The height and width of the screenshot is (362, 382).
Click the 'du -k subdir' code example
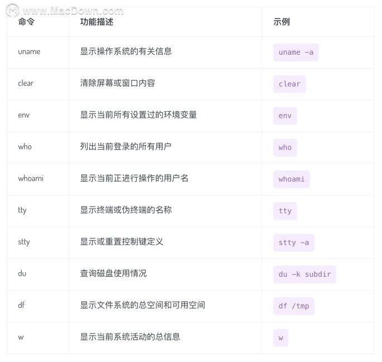coord(304,275)
